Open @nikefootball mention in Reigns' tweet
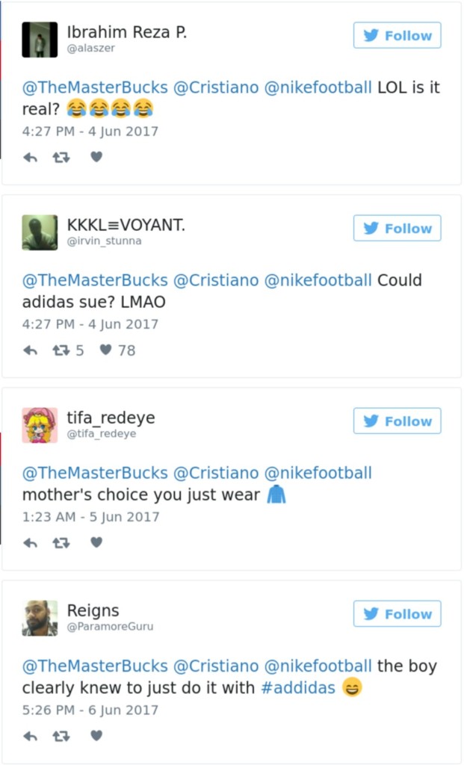Screen dimensions: 464x765 tap(318, 666)
